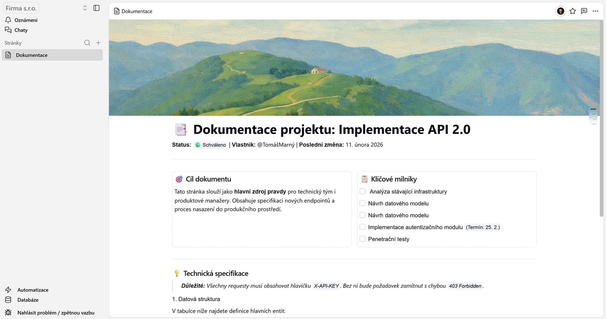Click the Dokumentace breadcrumb in header
This screenshot has height=319, width=606.
tap(137, 11)
